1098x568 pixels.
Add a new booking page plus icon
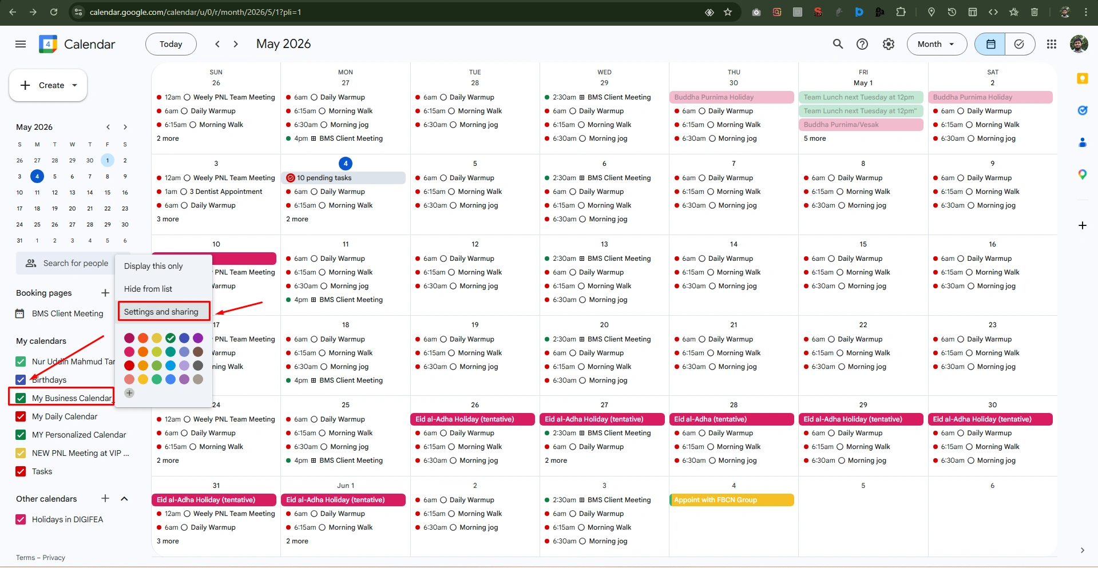pos(105,293)
